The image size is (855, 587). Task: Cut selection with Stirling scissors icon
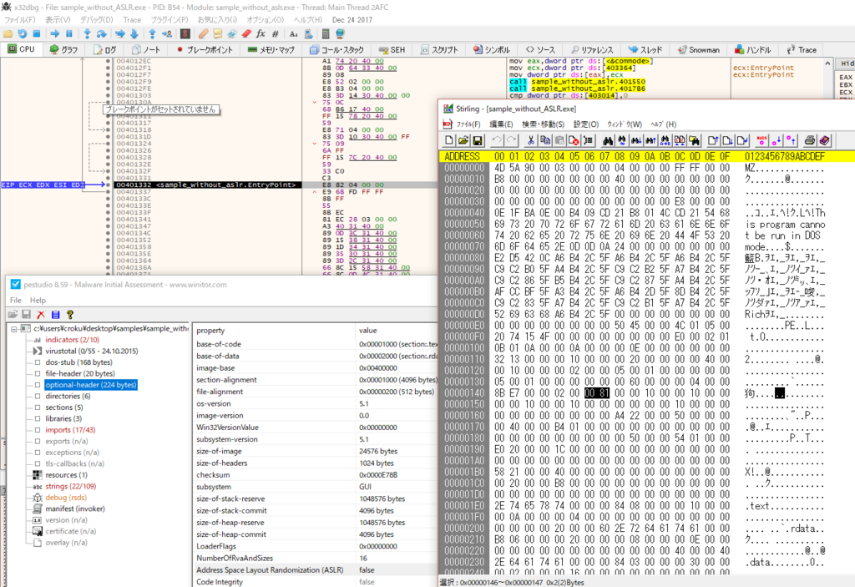(530, 141)
